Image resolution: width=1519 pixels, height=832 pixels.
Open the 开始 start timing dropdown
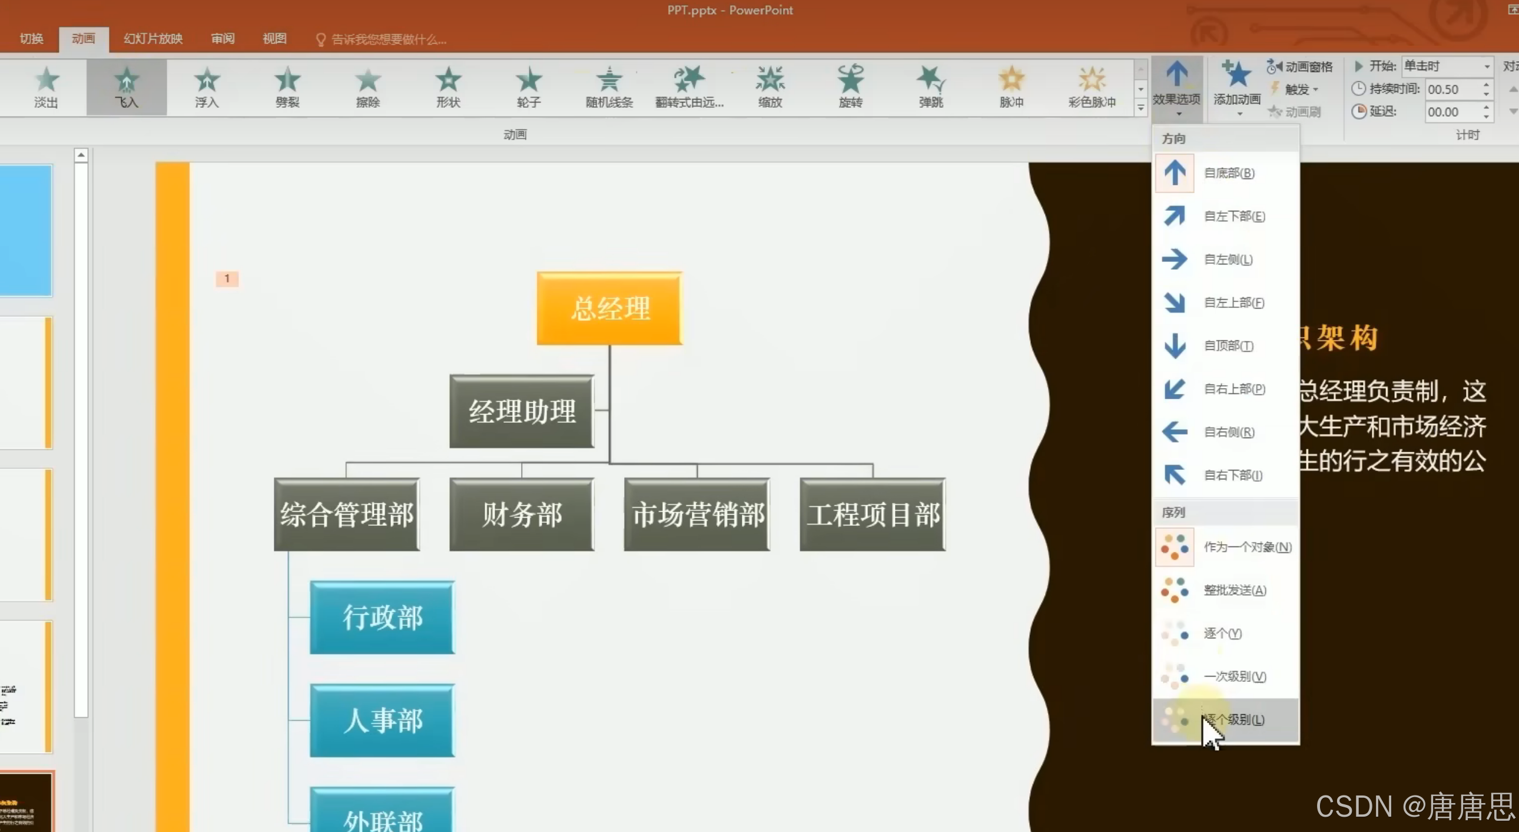pyautogui.click(x=1487, y=66)
